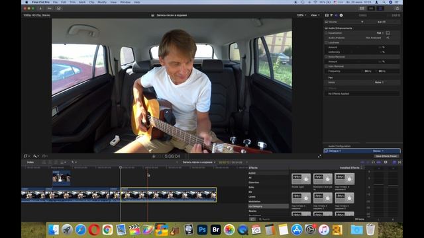This screenshot has width=424, height=238.
Task: Click the import media arrow icon
Action: pyautogui.click(x=40, y=9)
